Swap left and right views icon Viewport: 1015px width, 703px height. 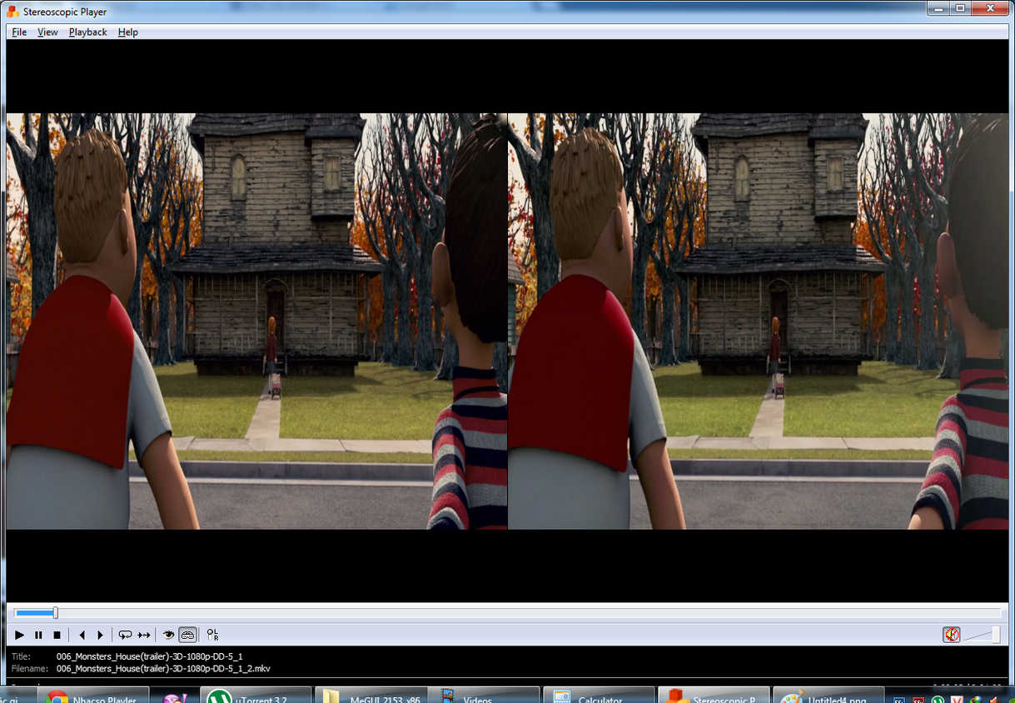pyautogui.click(x=212, y=635)
